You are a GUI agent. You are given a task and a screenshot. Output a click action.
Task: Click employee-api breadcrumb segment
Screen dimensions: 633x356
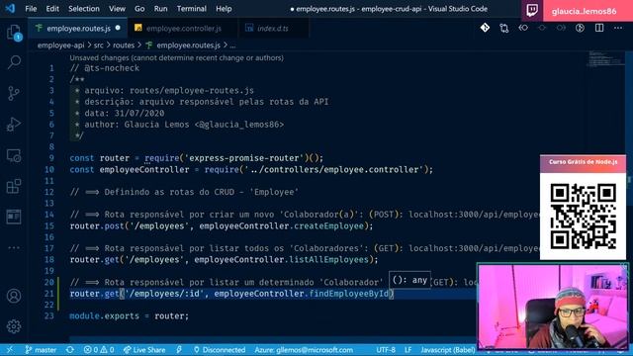pos(60,45)
